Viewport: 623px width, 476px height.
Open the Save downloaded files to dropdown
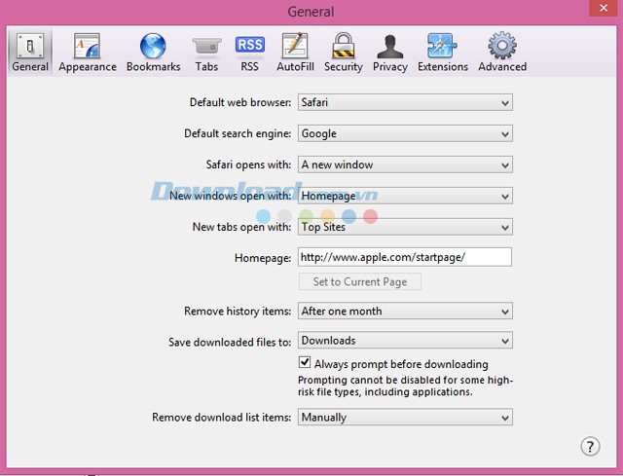point(404,340)
